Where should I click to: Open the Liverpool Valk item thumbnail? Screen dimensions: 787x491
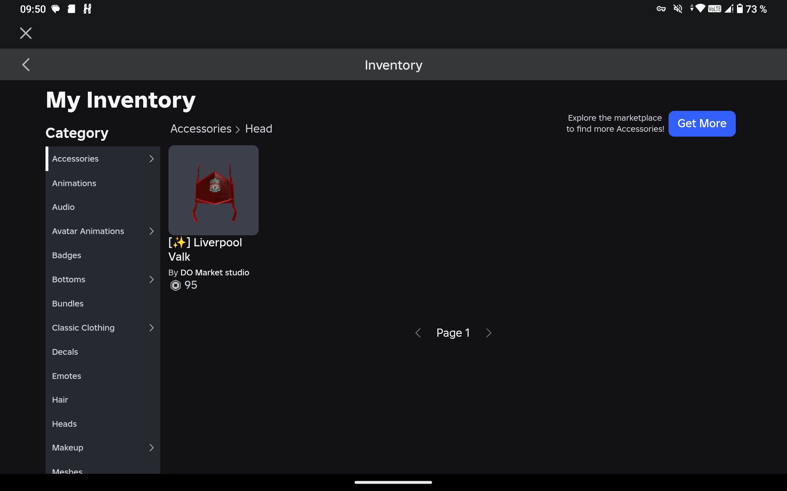click(x=214, y=190)
